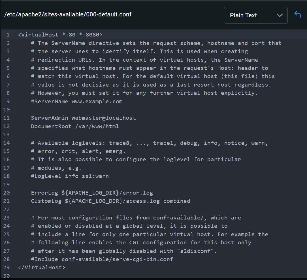Click the #ServerName www.example.com line
Viewport: 307px width, 280px height.
click(x=77, y=102)
